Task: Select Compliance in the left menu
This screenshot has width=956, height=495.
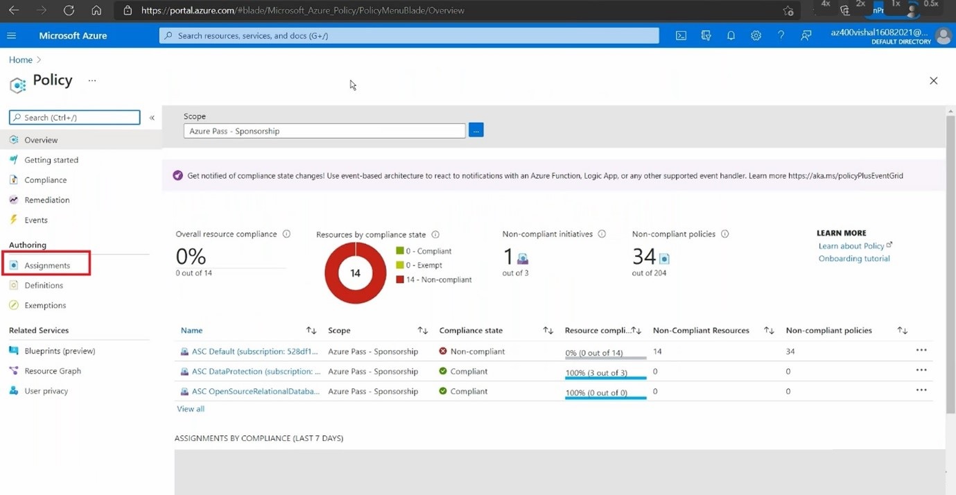Action: pyautogui.click(x=45, y=180)
